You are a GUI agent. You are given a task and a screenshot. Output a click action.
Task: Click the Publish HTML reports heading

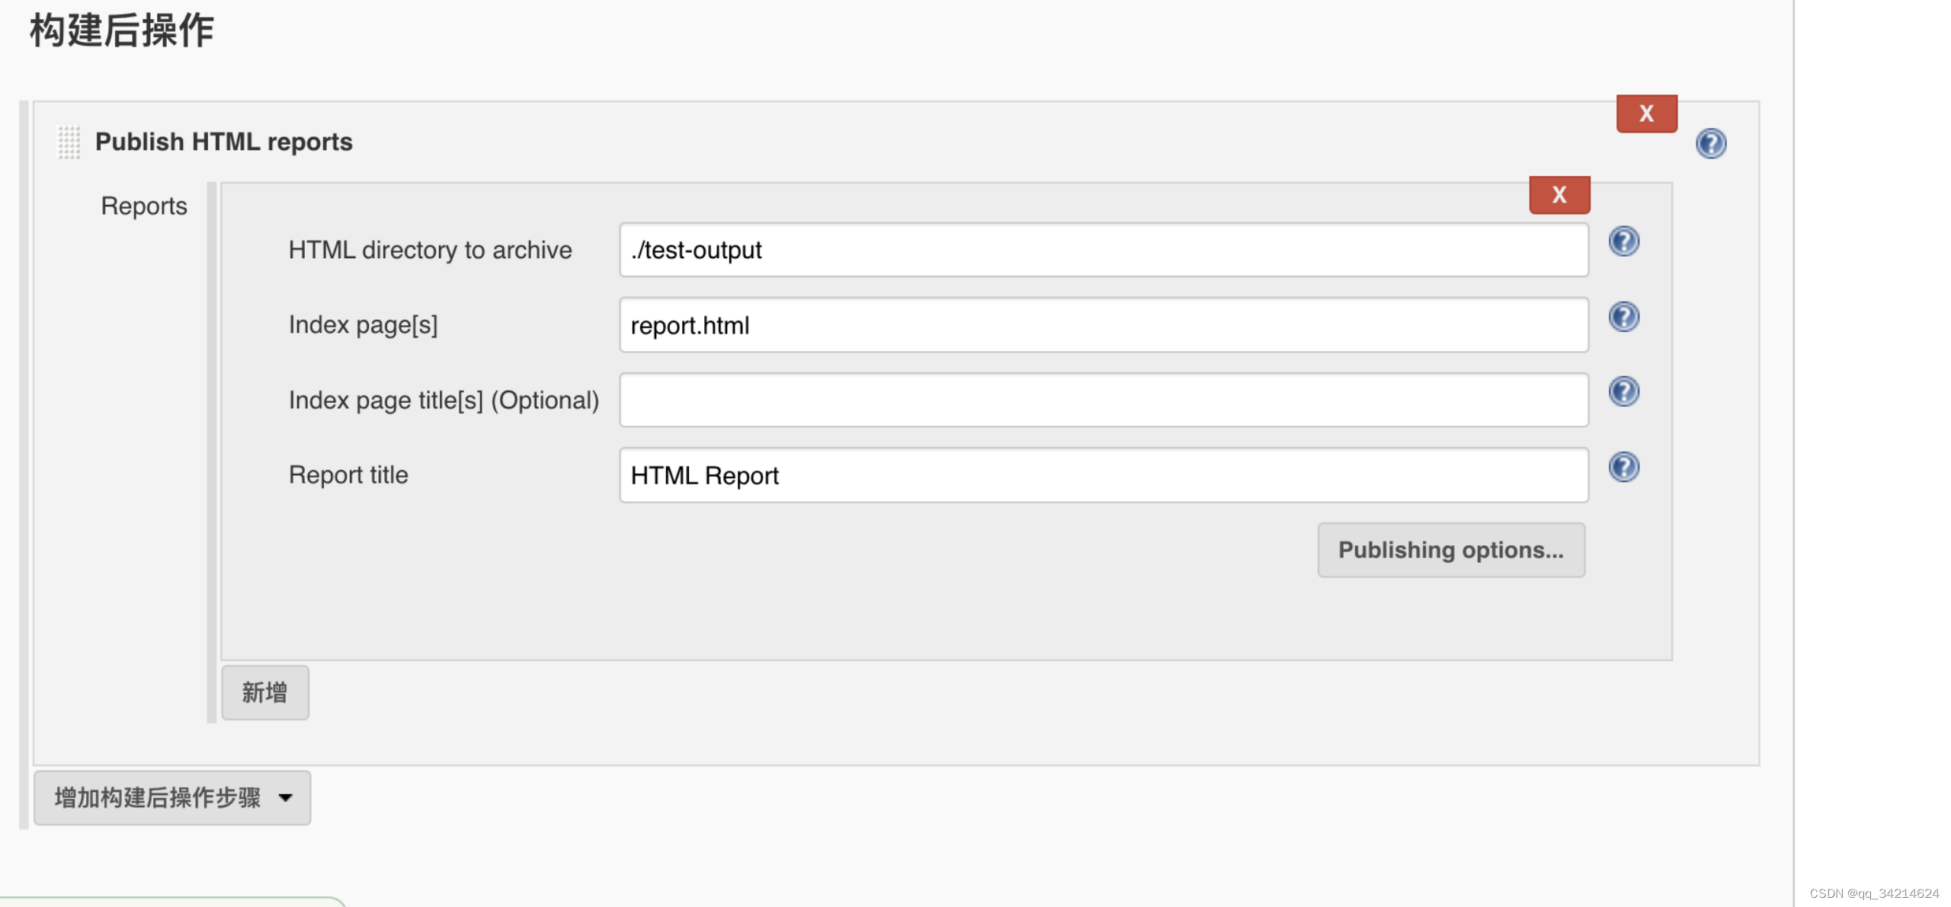click(x=223, y=142)
